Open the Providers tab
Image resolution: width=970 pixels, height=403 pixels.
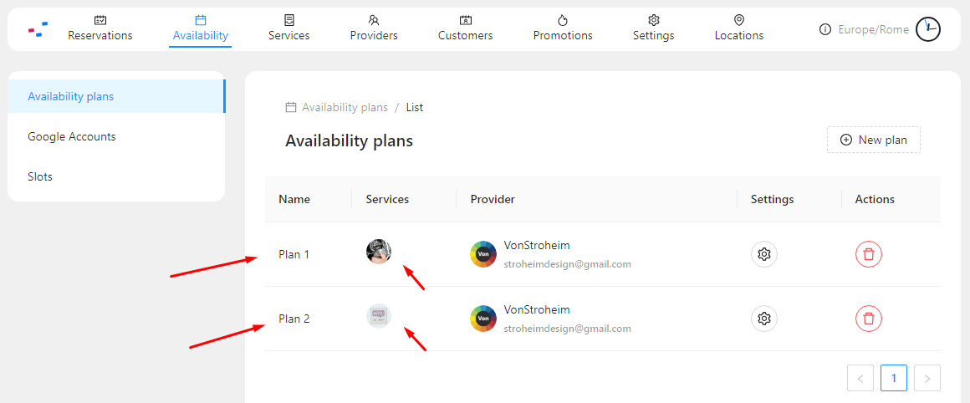point(374,28)
